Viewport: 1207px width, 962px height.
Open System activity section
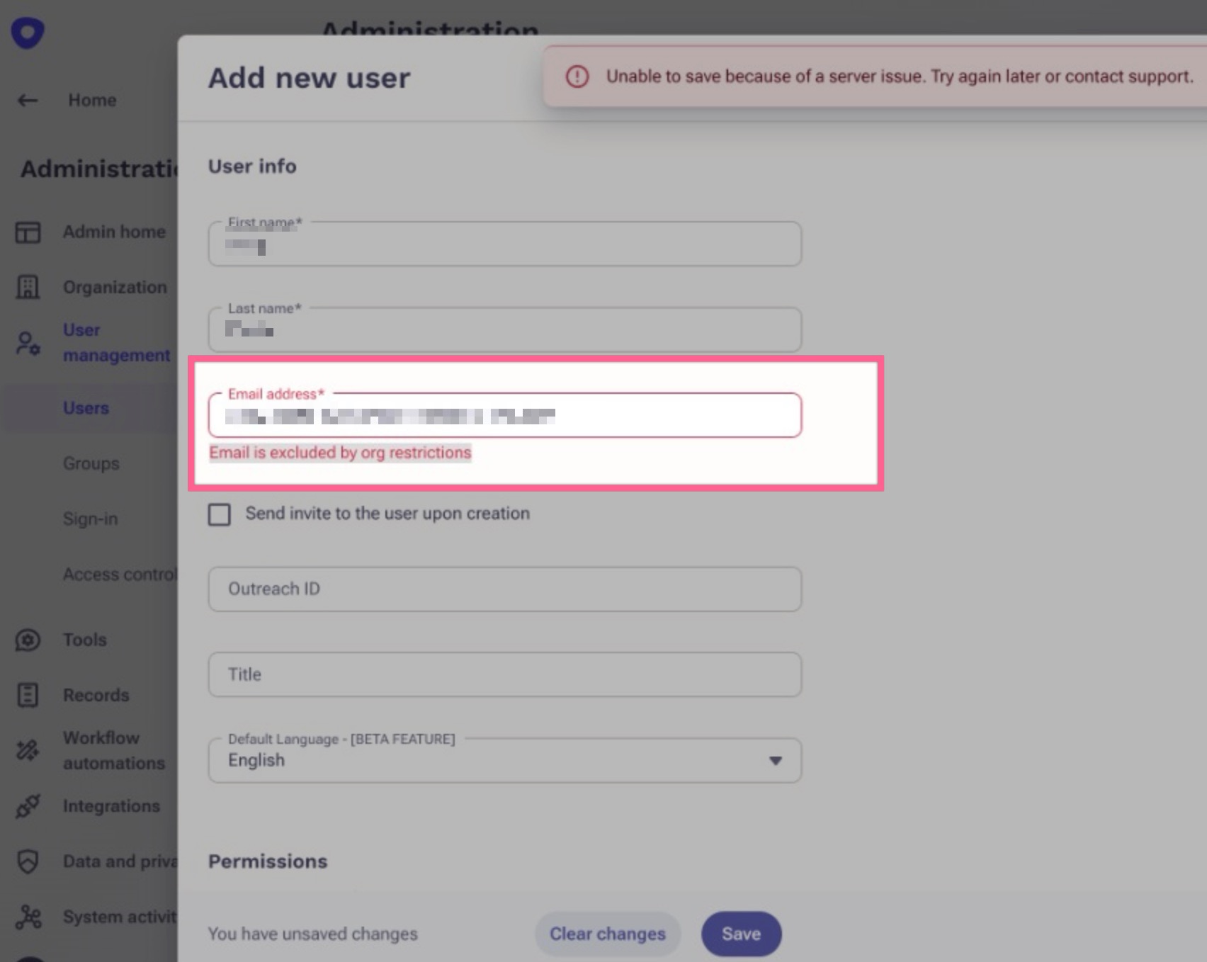119,917
